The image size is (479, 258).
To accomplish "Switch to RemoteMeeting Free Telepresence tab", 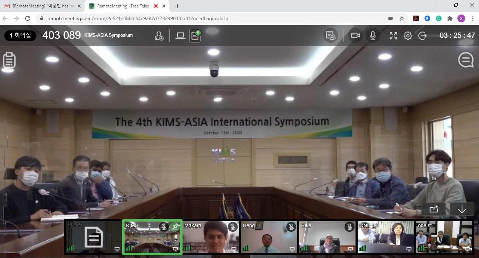I will click(127, 6).
